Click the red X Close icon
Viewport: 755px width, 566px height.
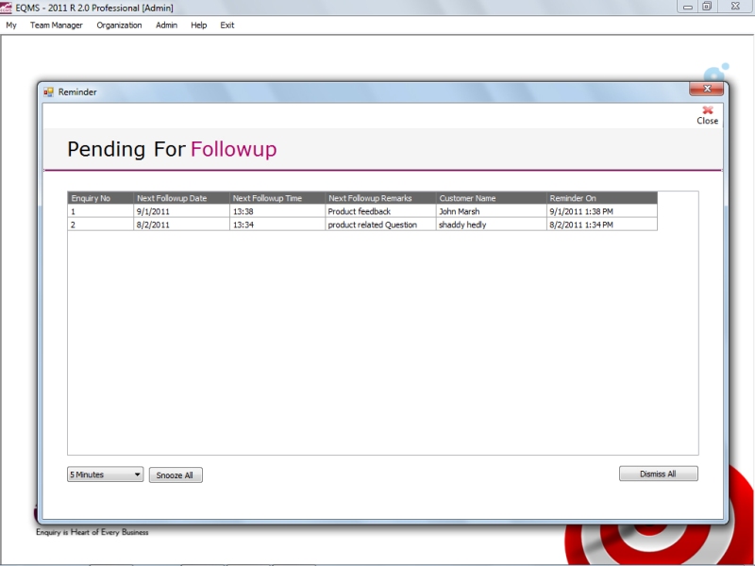pyautogui.click(x=707, y=111)
